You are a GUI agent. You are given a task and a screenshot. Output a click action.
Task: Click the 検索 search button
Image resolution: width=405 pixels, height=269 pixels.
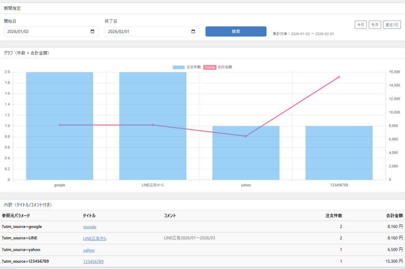[x=236, y=32]
